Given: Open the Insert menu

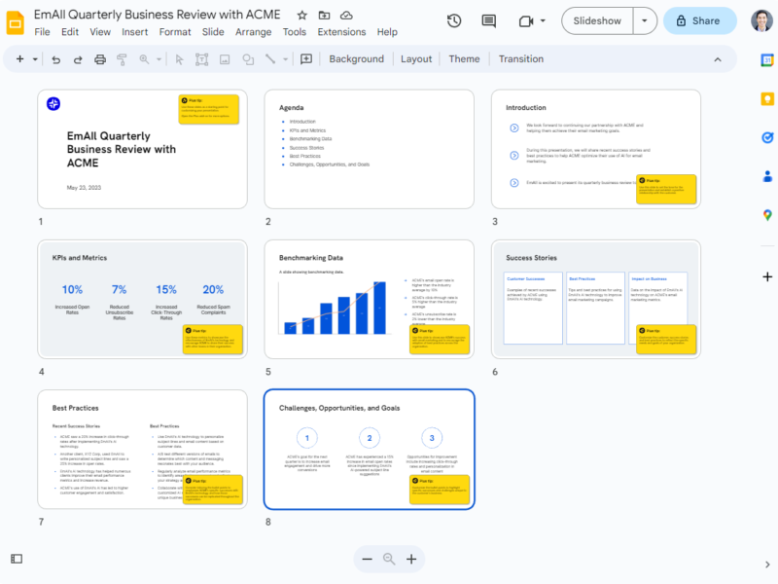Looking at the screenshot, I should point(135,32).
